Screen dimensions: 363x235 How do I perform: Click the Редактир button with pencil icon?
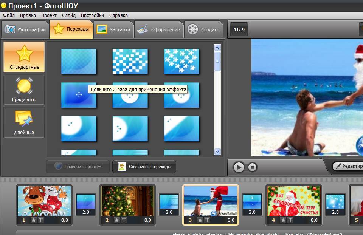[348, 166]
